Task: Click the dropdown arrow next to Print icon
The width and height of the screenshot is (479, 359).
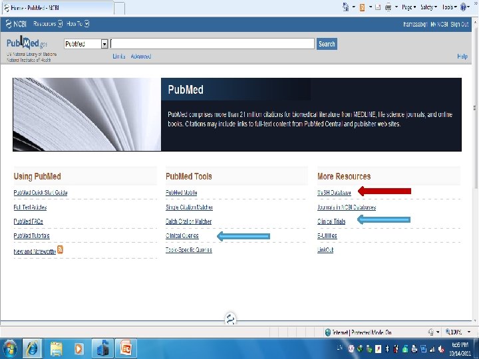Action: click(397, 7)
